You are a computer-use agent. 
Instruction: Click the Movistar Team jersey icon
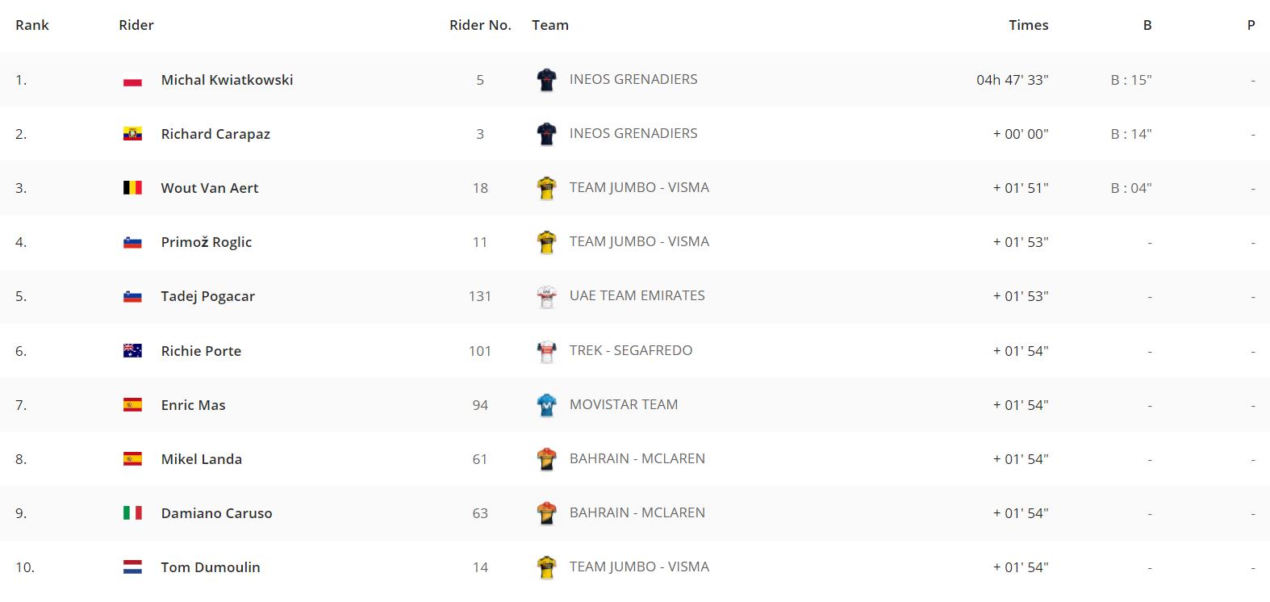click(546, 405)
